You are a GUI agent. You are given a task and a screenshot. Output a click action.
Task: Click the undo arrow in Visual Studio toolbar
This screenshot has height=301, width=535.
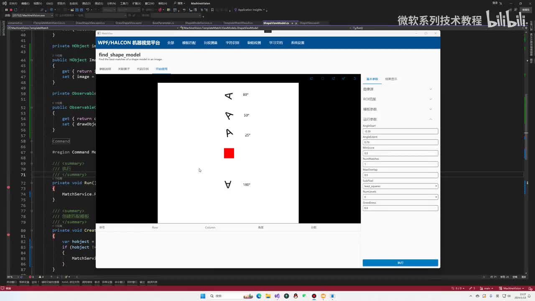[x=87, y=10]
